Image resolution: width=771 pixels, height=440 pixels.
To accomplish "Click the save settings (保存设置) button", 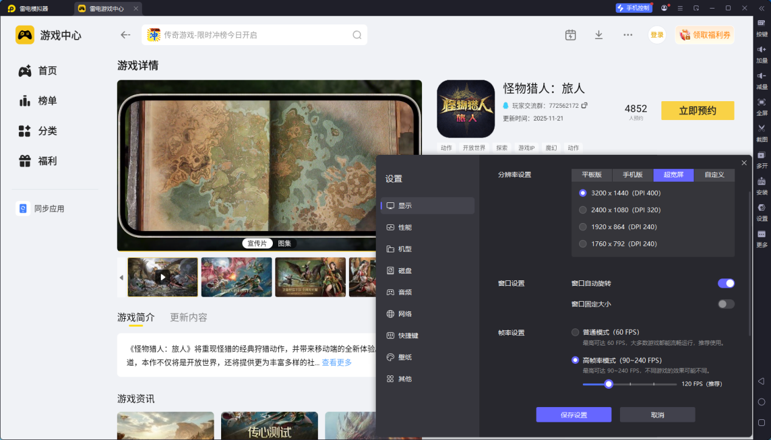I will point(574,415).
